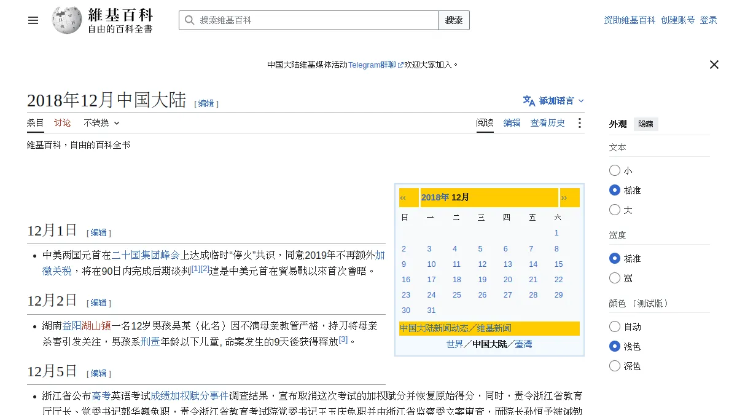The width and height of the screenshot is (737, 415).
Task: Click the language translate icon beside 添加语言
Action: (x=529, y=101)
